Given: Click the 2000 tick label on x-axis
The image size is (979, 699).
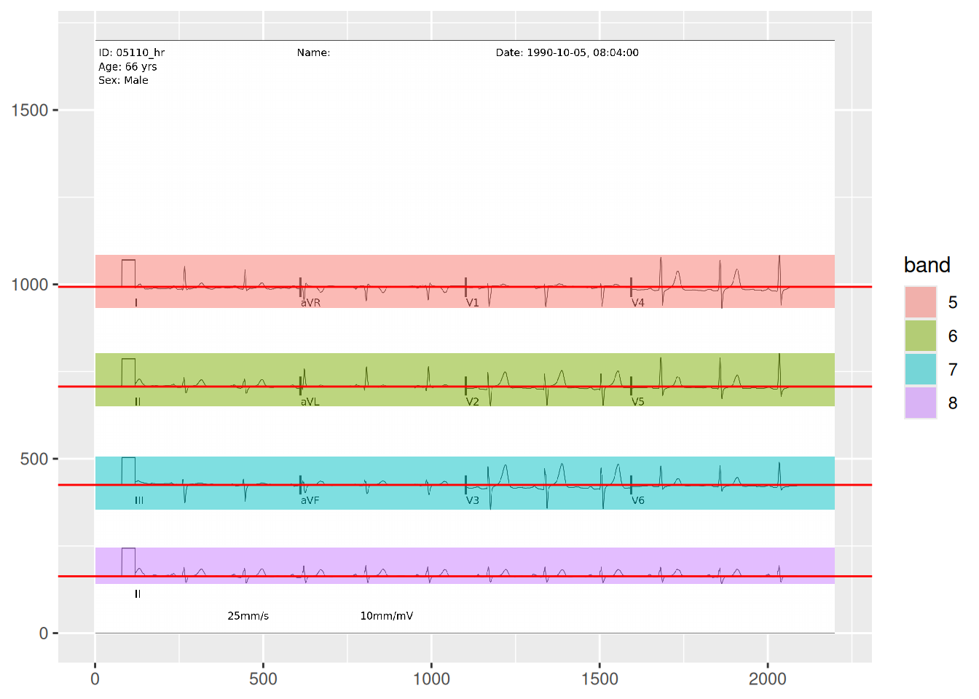Looking at the screenshot, I should (767, 679).
